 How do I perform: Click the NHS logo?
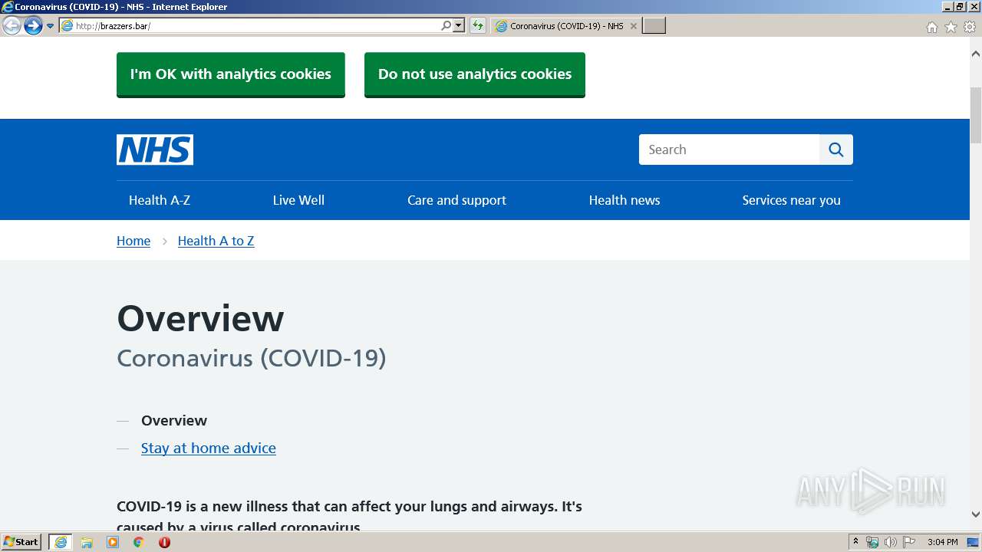coord(155,149)
